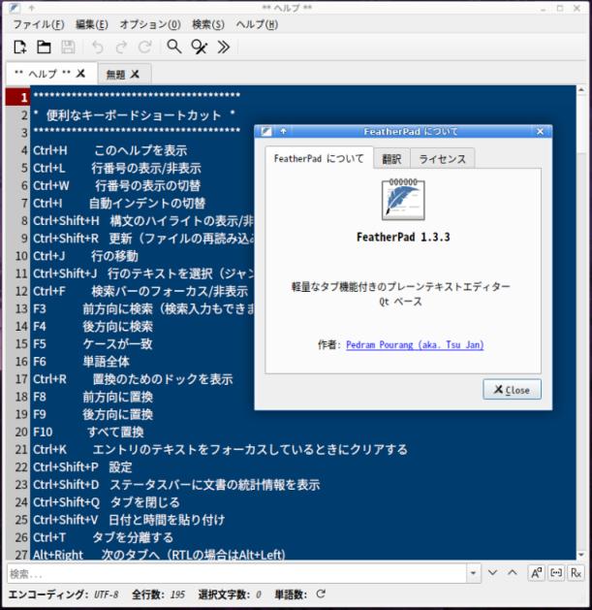Open the ヘルプ(H) menu
The height and width of the screenshot is (610, 592).
click(x=257, y=24)
